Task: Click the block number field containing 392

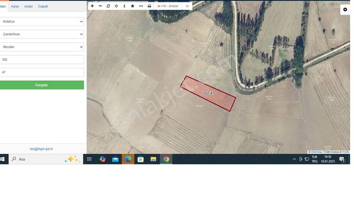Action: tap(42, 60)
